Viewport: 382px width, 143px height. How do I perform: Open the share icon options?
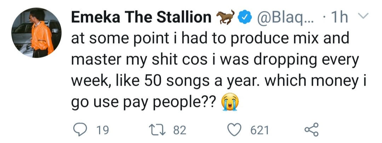coord(311,130)
